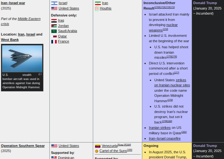
Task: Open the stealth bomber aircraft thumbnail
Action: pos(22,59)
